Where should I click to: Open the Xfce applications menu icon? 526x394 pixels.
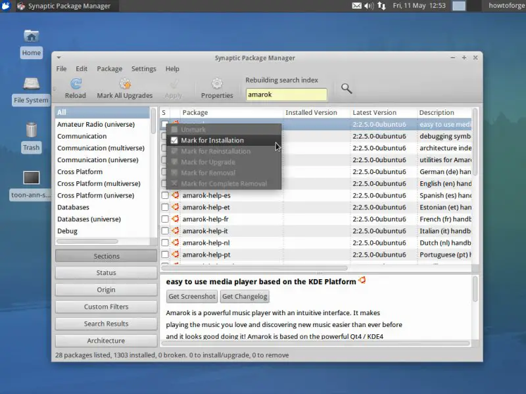[6, 6]
